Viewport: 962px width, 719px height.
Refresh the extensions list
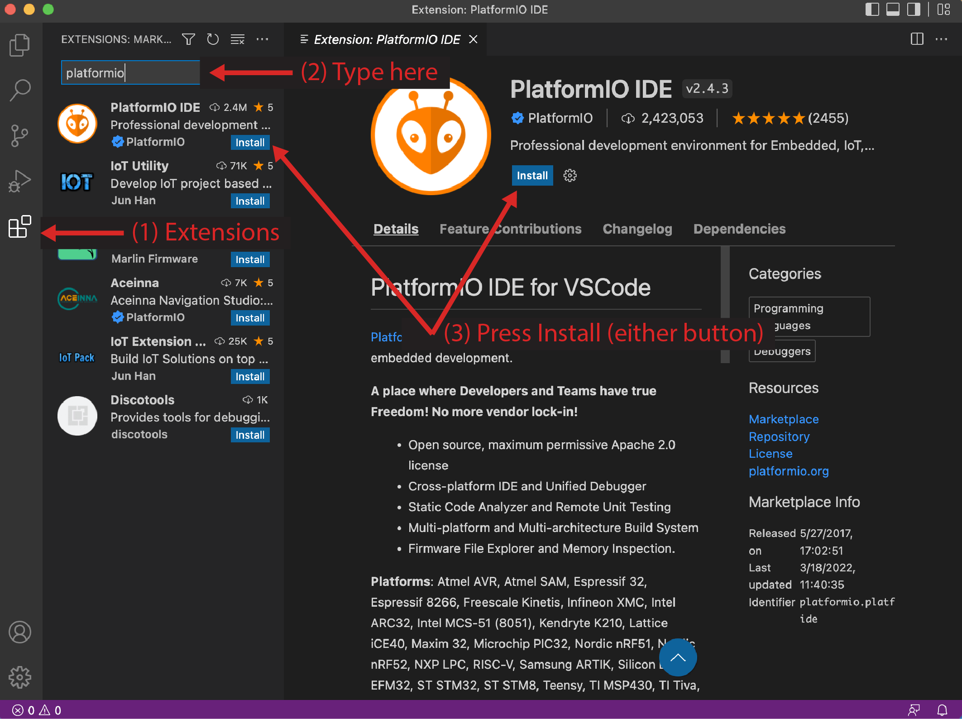(213, 39)
